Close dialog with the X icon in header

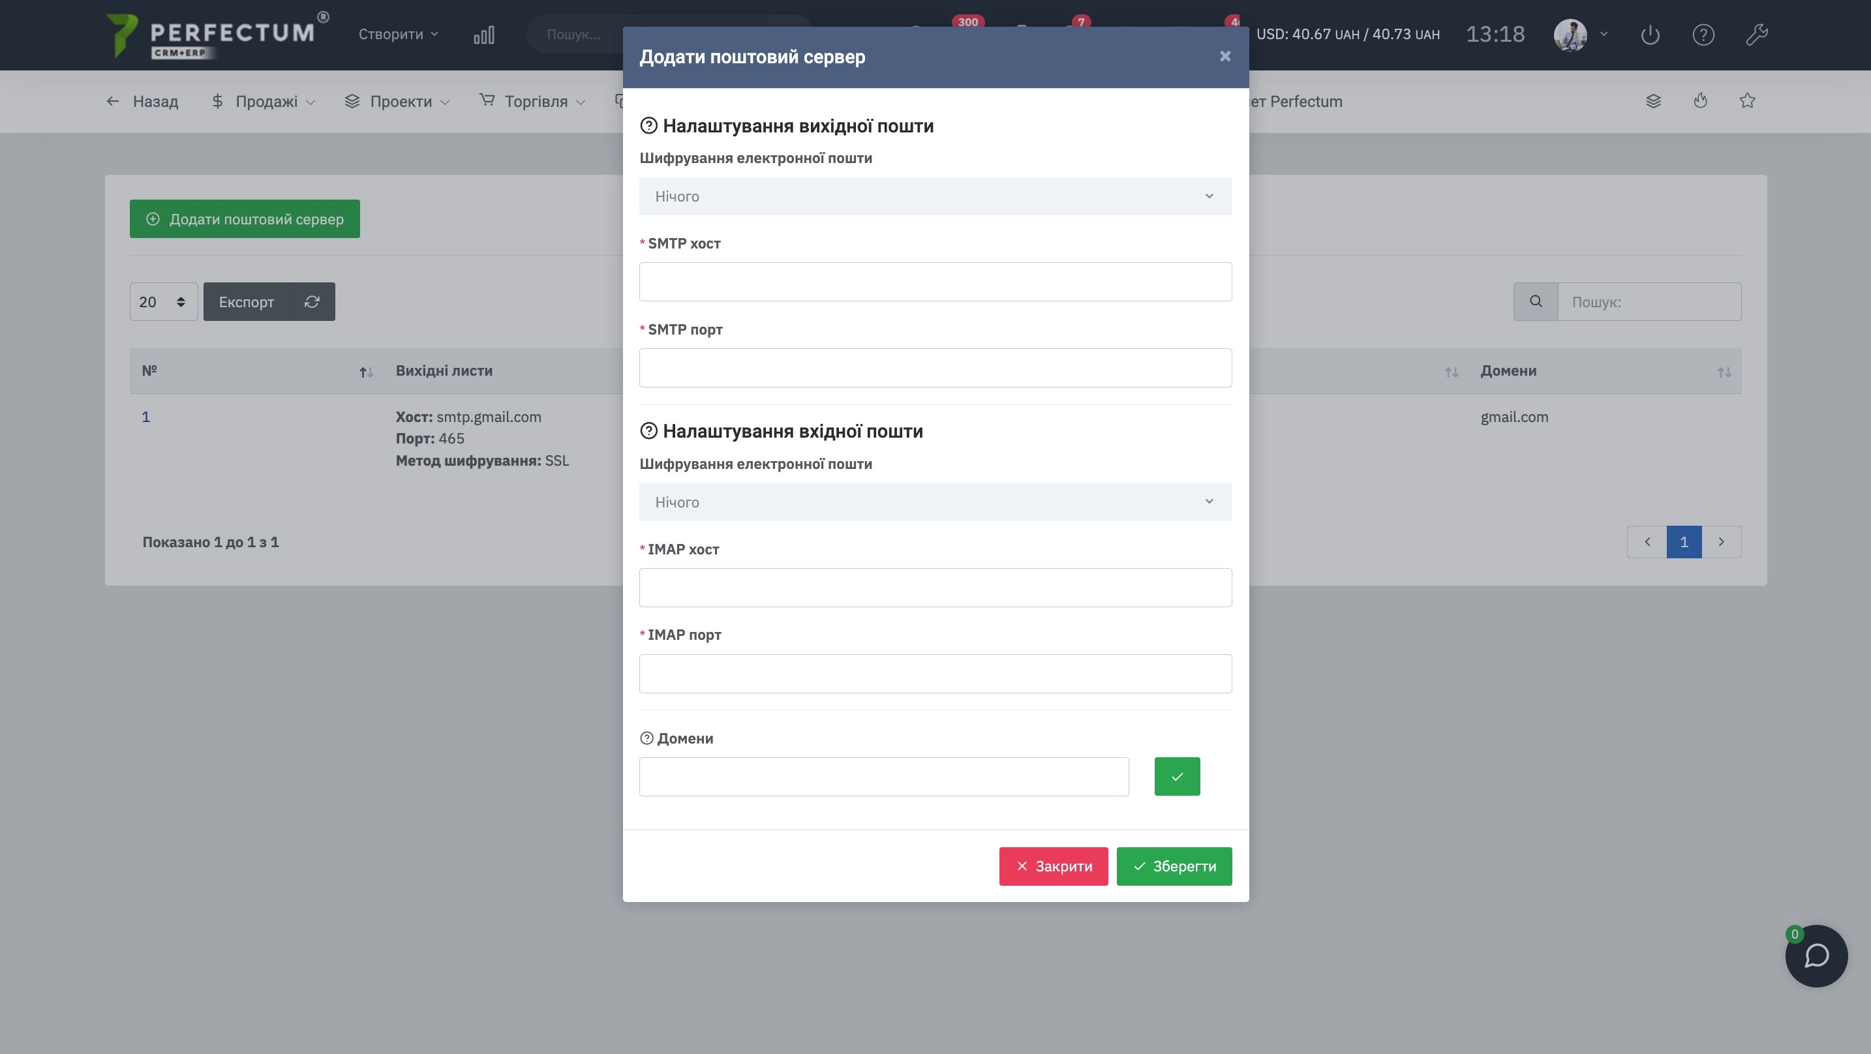click(1225, 57)
